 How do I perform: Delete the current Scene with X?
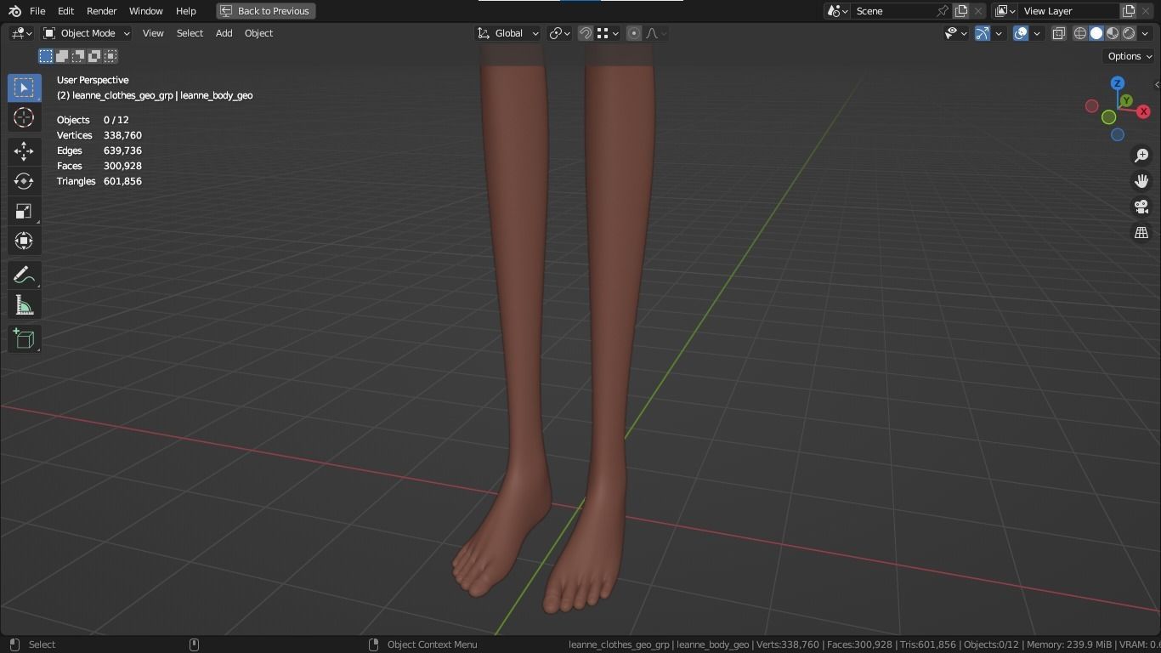pyautogui.click(x=978, y=11)
